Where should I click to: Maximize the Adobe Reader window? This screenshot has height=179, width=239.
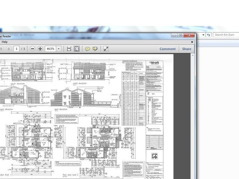coord(180,35)
